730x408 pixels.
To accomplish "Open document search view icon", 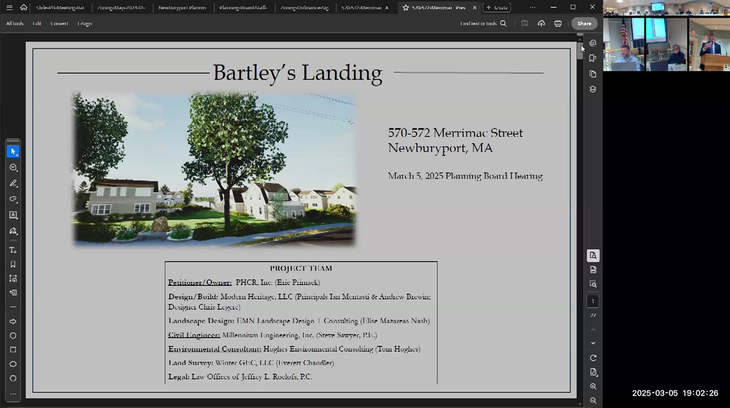I will 593,255.
